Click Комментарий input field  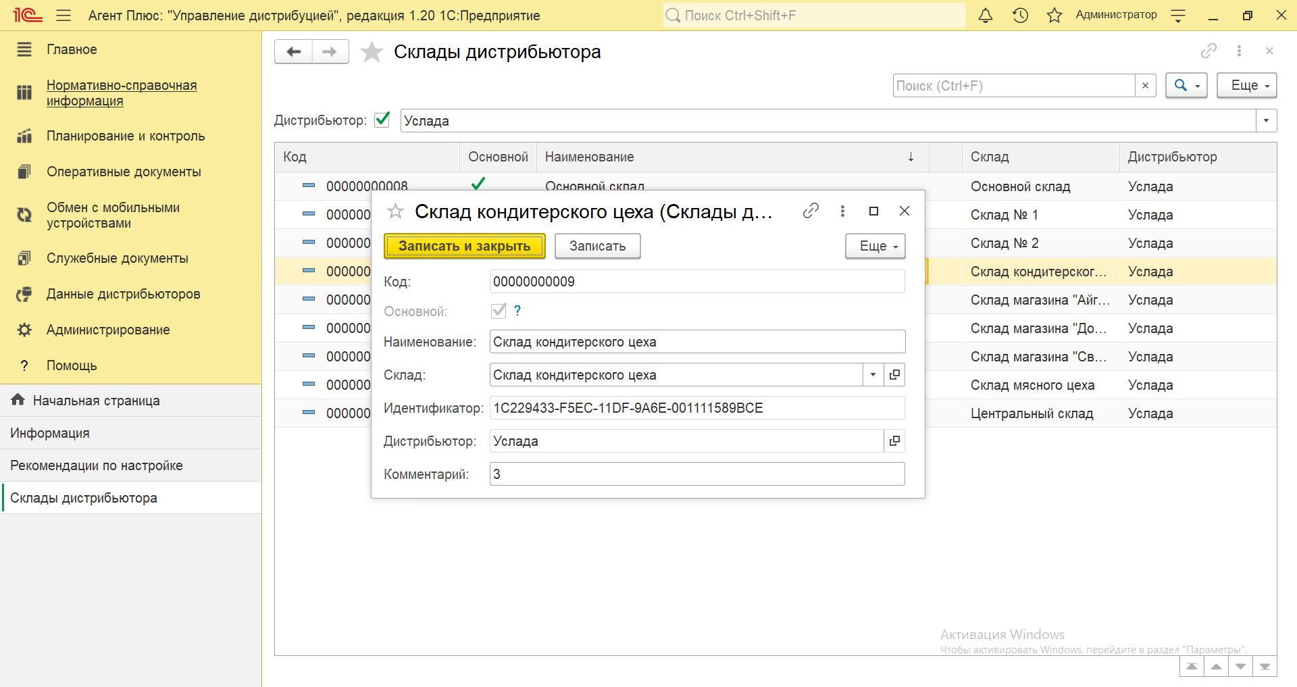pos(697,474)
